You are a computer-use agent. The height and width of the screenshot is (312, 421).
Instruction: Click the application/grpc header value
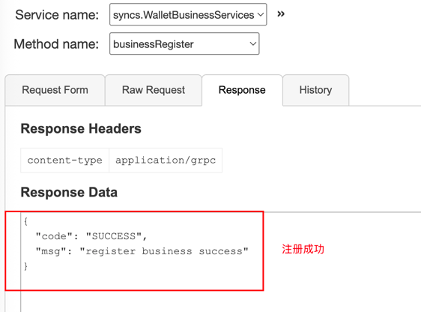point(166,160)
